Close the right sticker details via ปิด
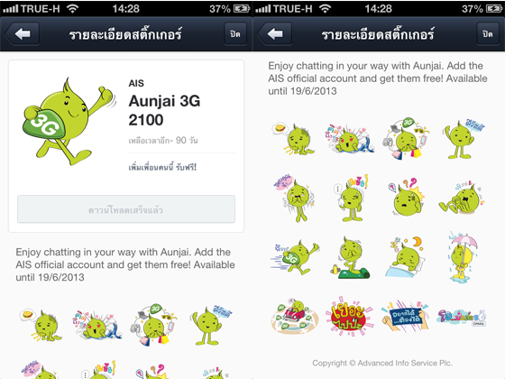Screen dimensions: 505x379 (x=488, y=34)
